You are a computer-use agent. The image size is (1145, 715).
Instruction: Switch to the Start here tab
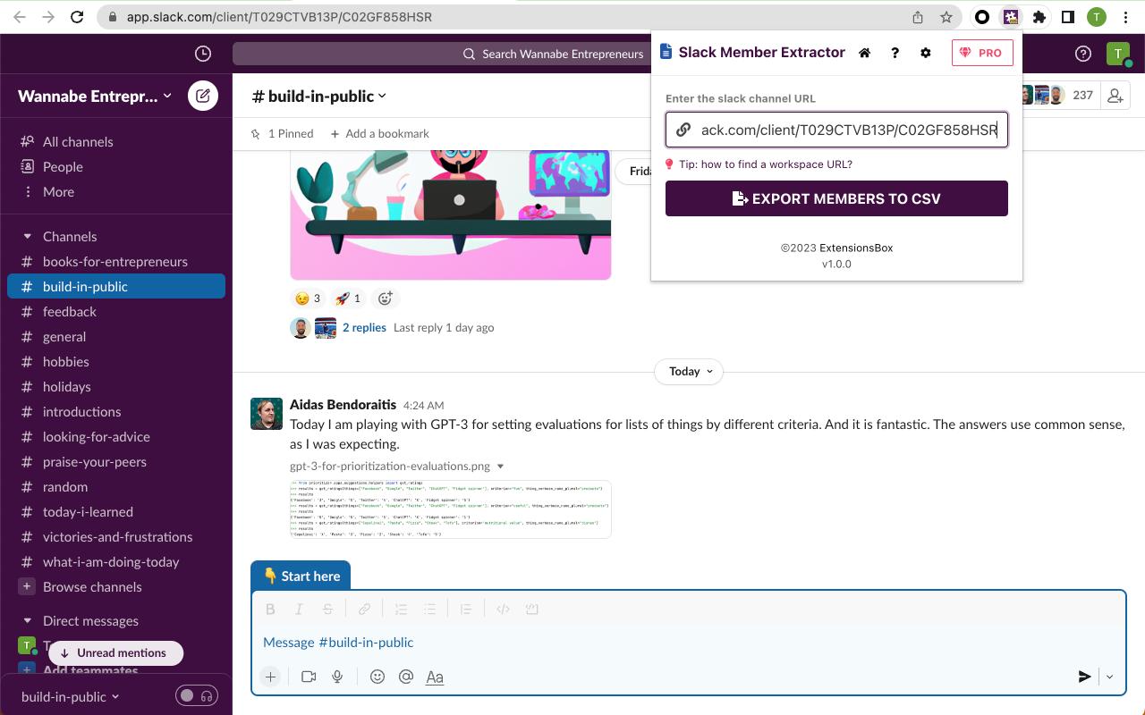301,575
